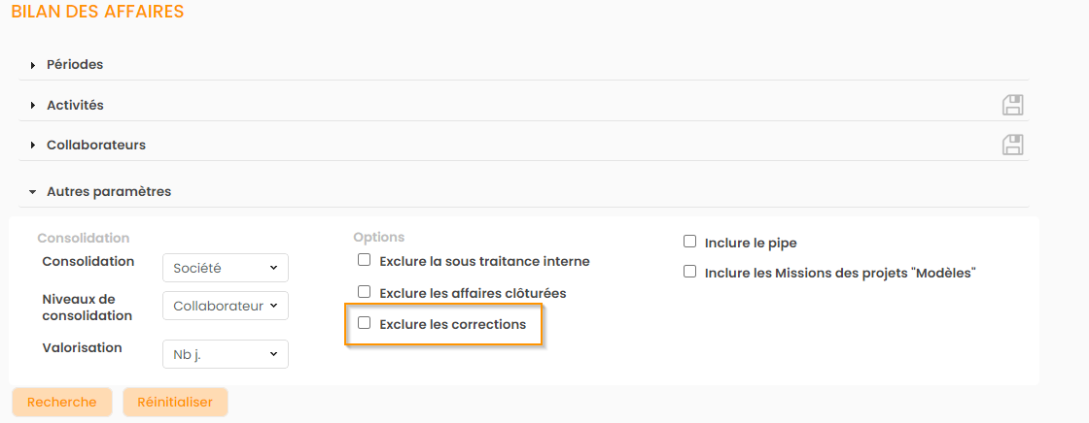1089x423 pixels.
Task: Collapse the Autres paramètres section
Action: click(108, 191)
